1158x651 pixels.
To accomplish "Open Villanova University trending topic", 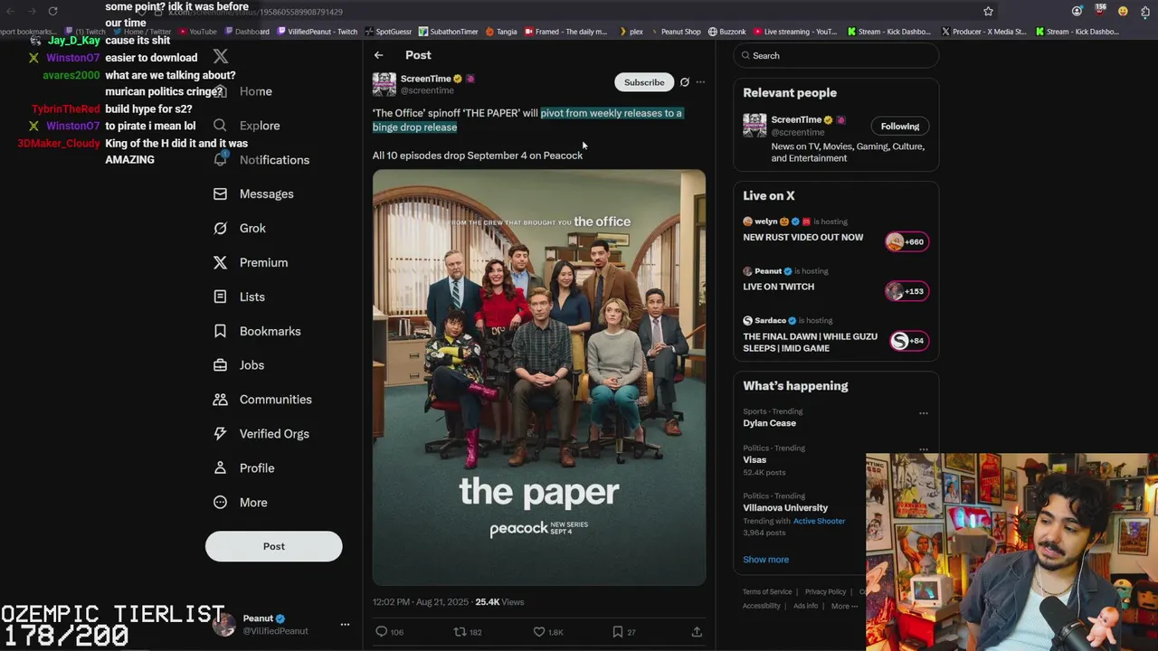I will click(x=785, y=508).
